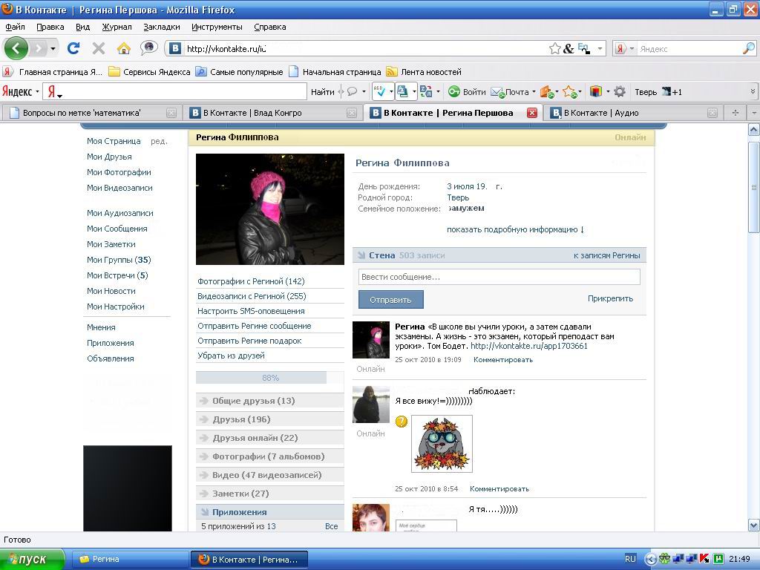
Task: Open the Yandex search engine selector dropdown
Action: [625, 48]
